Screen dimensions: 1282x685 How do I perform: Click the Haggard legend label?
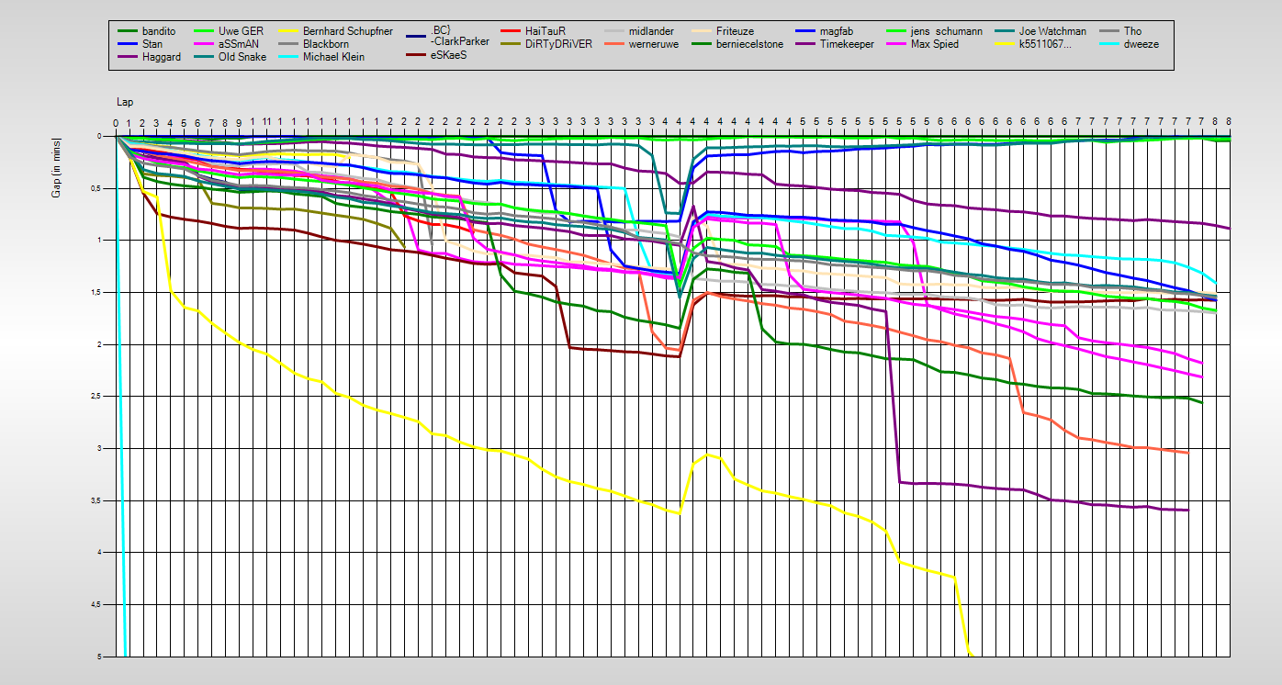161,57
